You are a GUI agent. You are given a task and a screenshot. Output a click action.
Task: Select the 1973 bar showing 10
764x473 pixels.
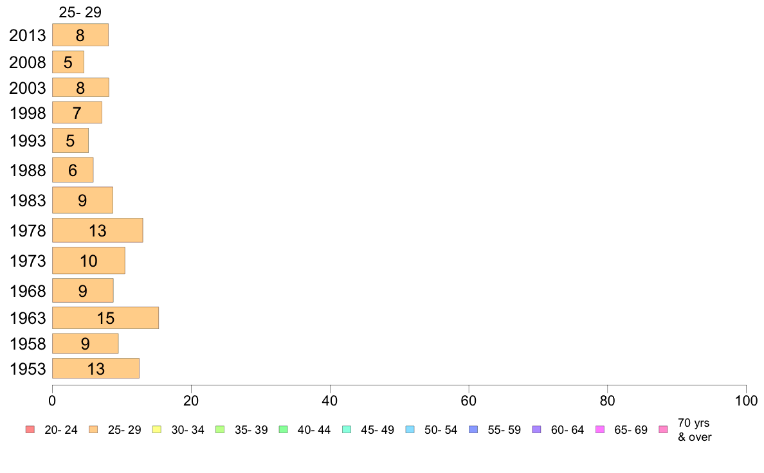(89, 261)
